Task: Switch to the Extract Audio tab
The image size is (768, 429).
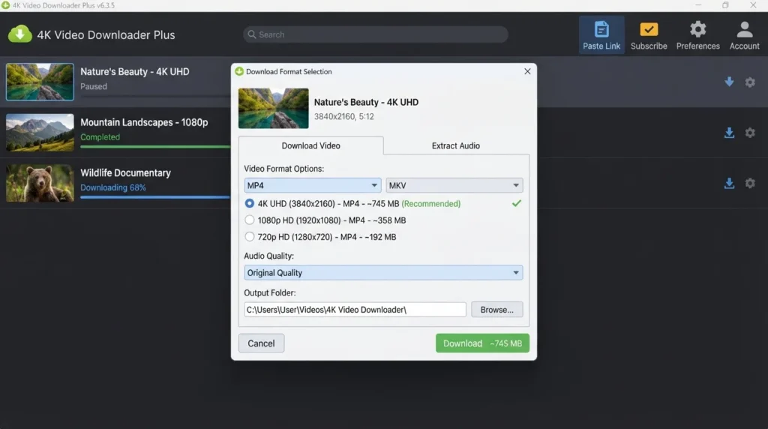Action: click(x=455, y=145)
